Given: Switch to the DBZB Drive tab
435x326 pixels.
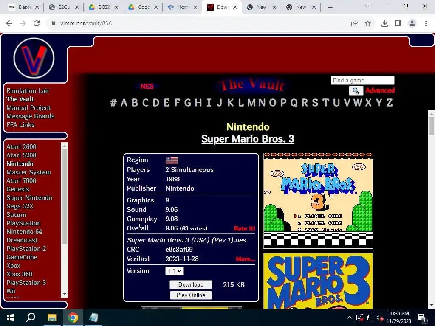Looking at the screenshot, I should (104, 8).
